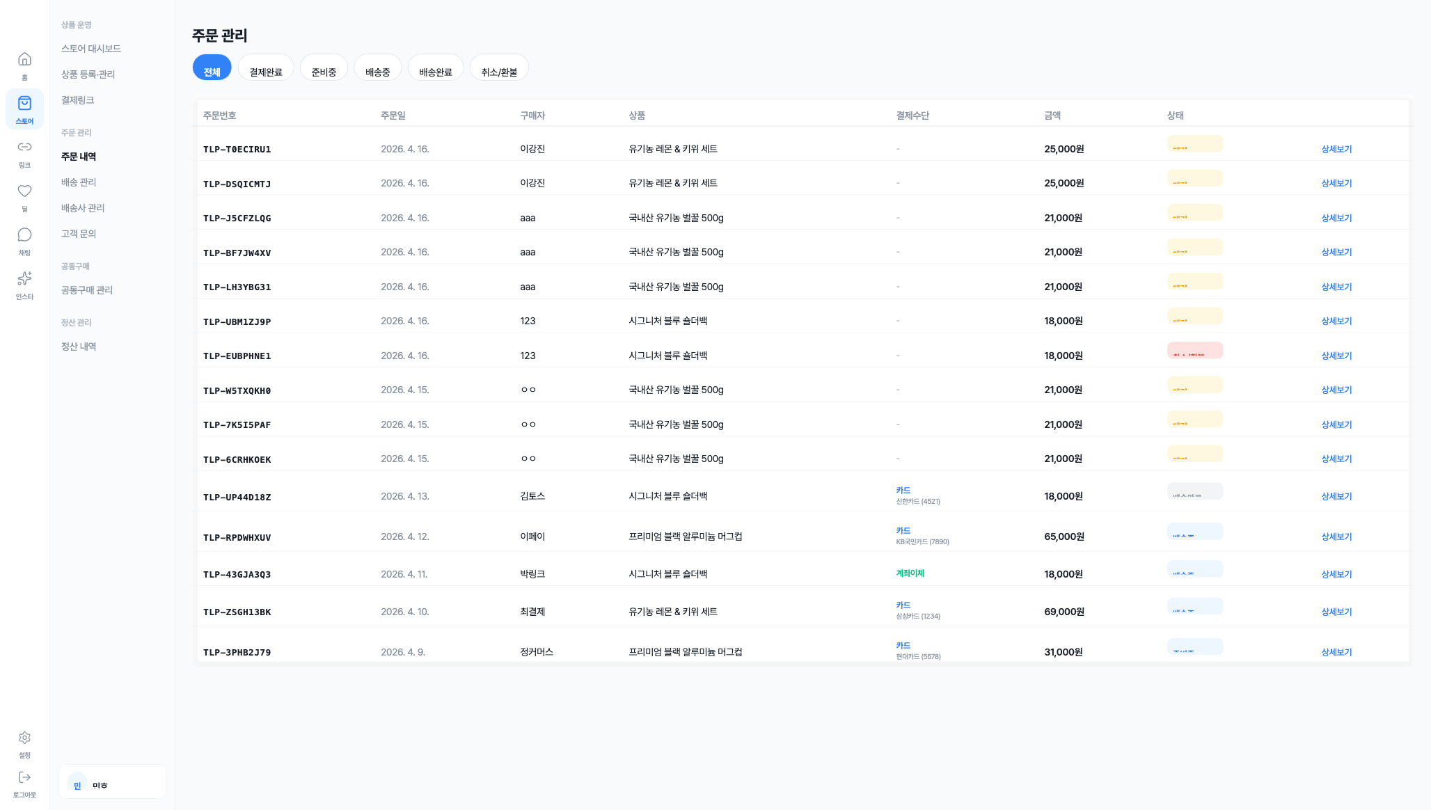Go to 배송 관리 menu item

click(79, 182)
